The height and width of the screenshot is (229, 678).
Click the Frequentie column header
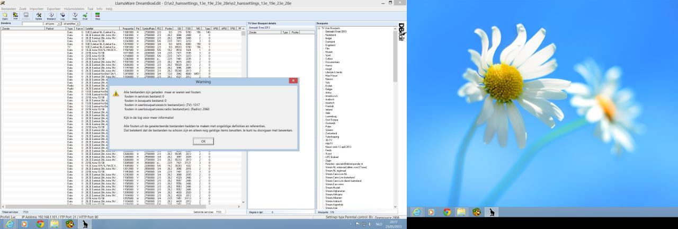[127, 29]
